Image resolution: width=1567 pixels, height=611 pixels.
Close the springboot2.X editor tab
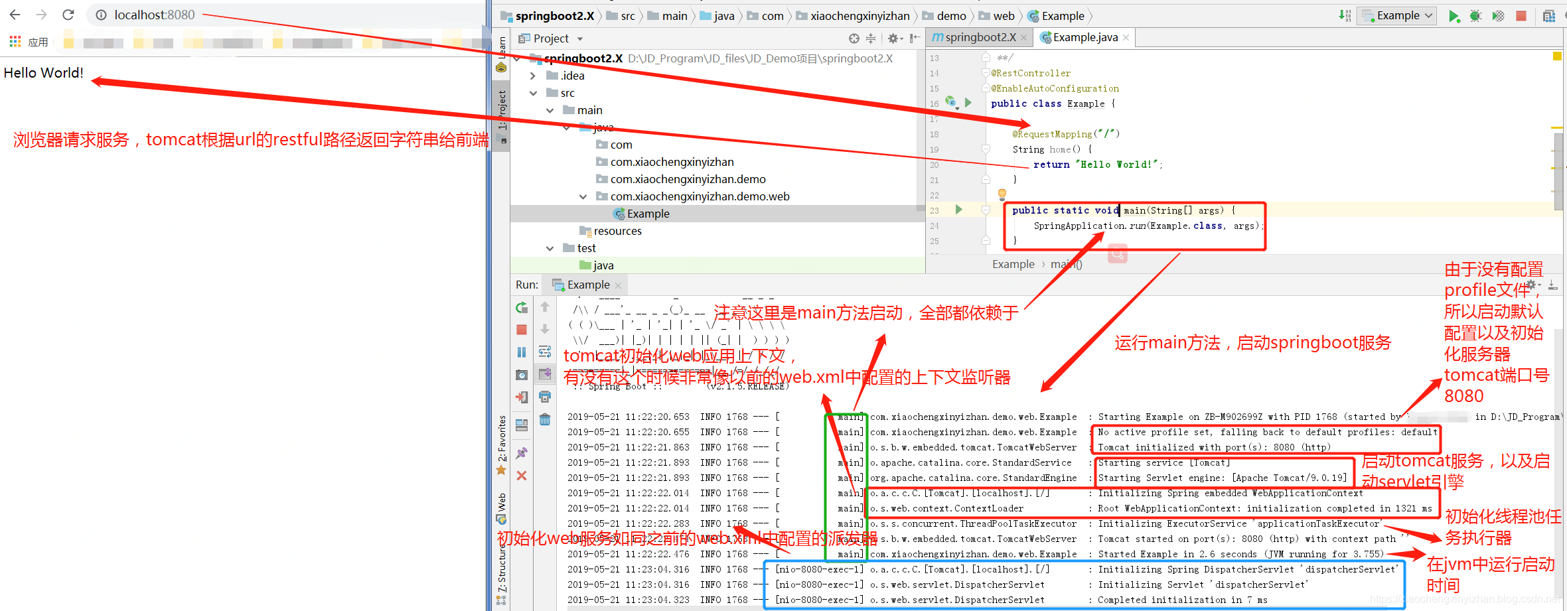[1024, 38]
